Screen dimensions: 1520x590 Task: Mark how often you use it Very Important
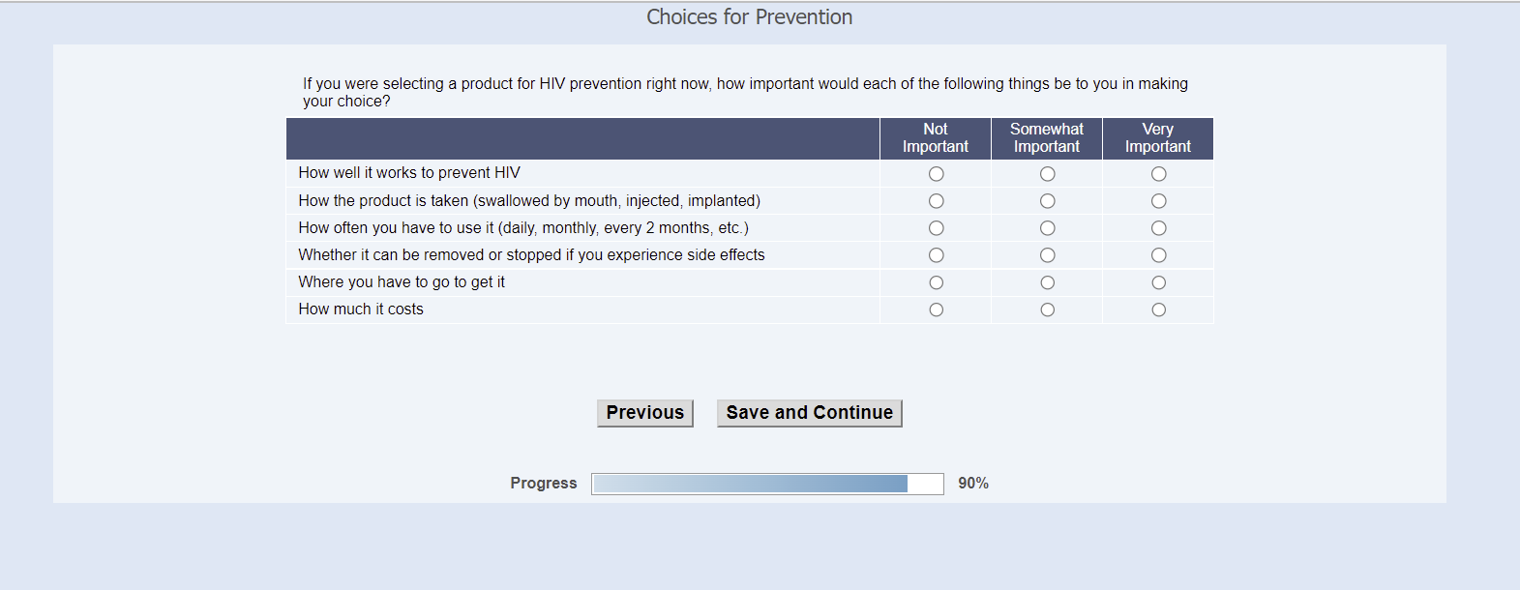coord(1158,228)
